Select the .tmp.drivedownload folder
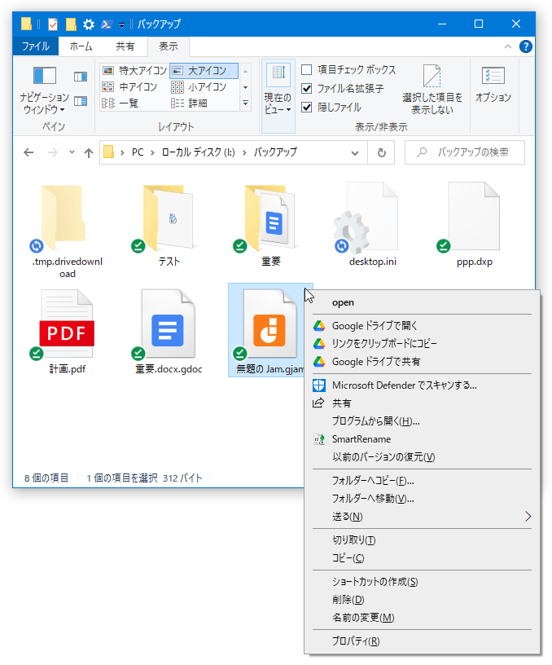552x665 pixels. [x=67, y=231]
